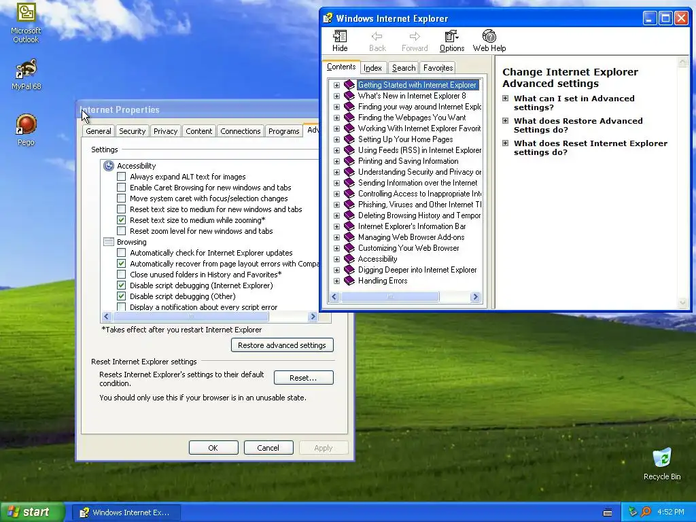Click the book icon for What's New in Internet Explorer 8
Image resolution: width=696 pixels, height=522 pixels.
click(x=349, y=95)
